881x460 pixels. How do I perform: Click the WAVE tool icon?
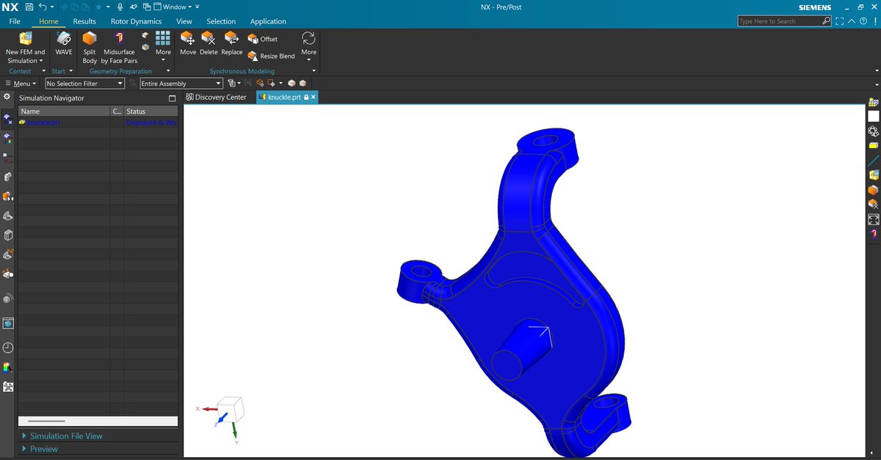click(64, 43)
